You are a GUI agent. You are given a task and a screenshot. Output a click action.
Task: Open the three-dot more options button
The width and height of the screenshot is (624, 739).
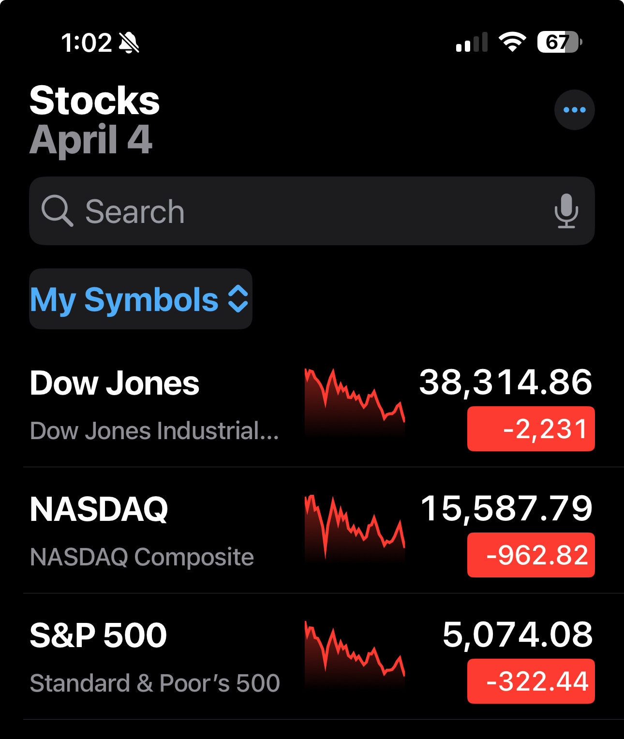pyautogui.click(x=574, y=110)
